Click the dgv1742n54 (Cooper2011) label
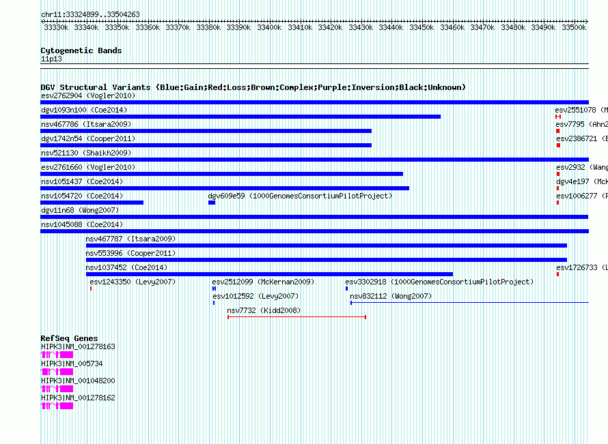 88,138
